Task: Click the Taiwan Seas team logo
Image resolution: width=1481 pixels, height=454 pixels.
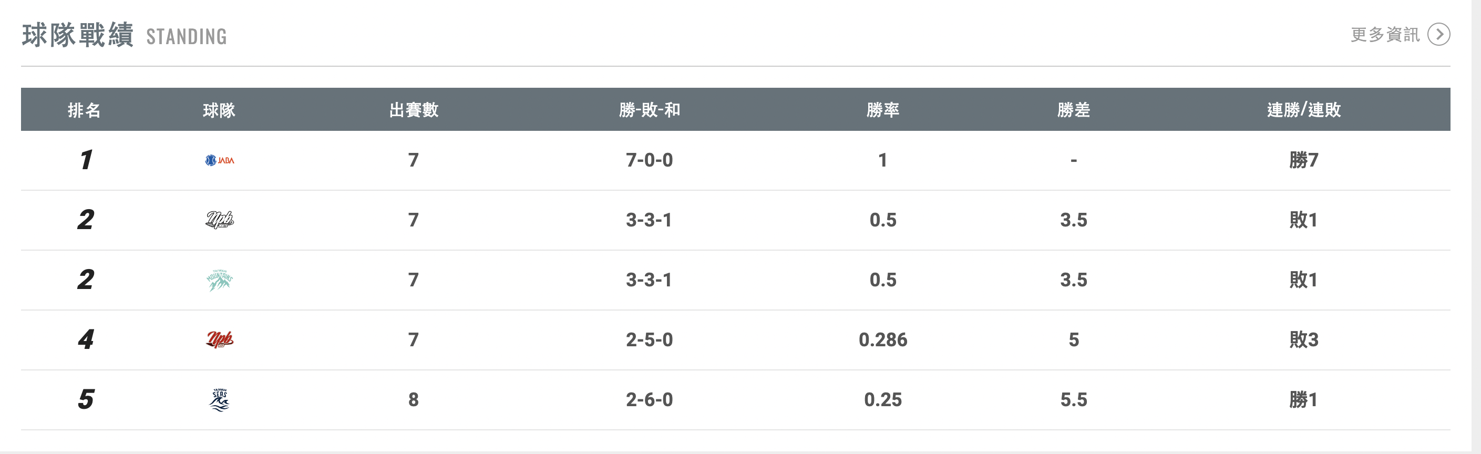Action: pyautogui.click(x=220, y=400)
